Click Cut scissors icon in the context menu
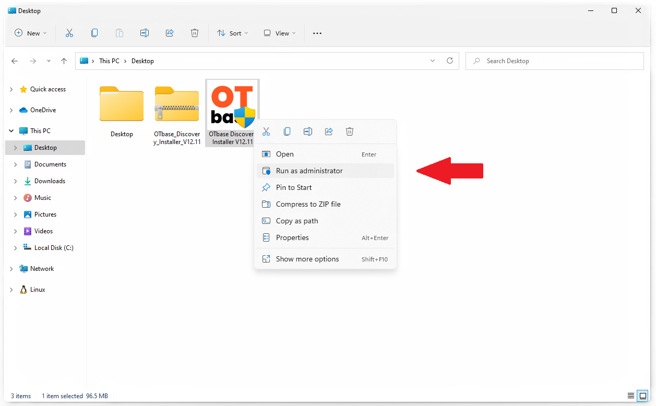The image size is (656, 406). [x=266, y=132]
